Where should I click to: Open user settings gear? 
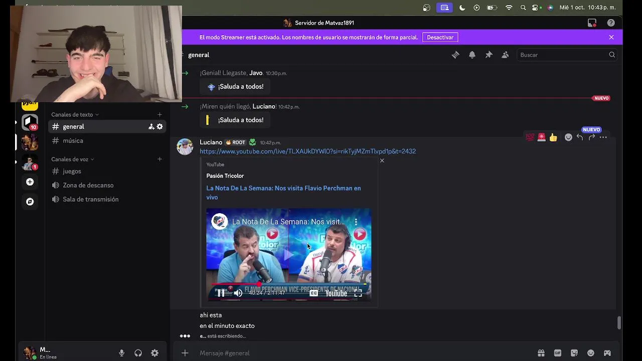click(x=154, y=353)
